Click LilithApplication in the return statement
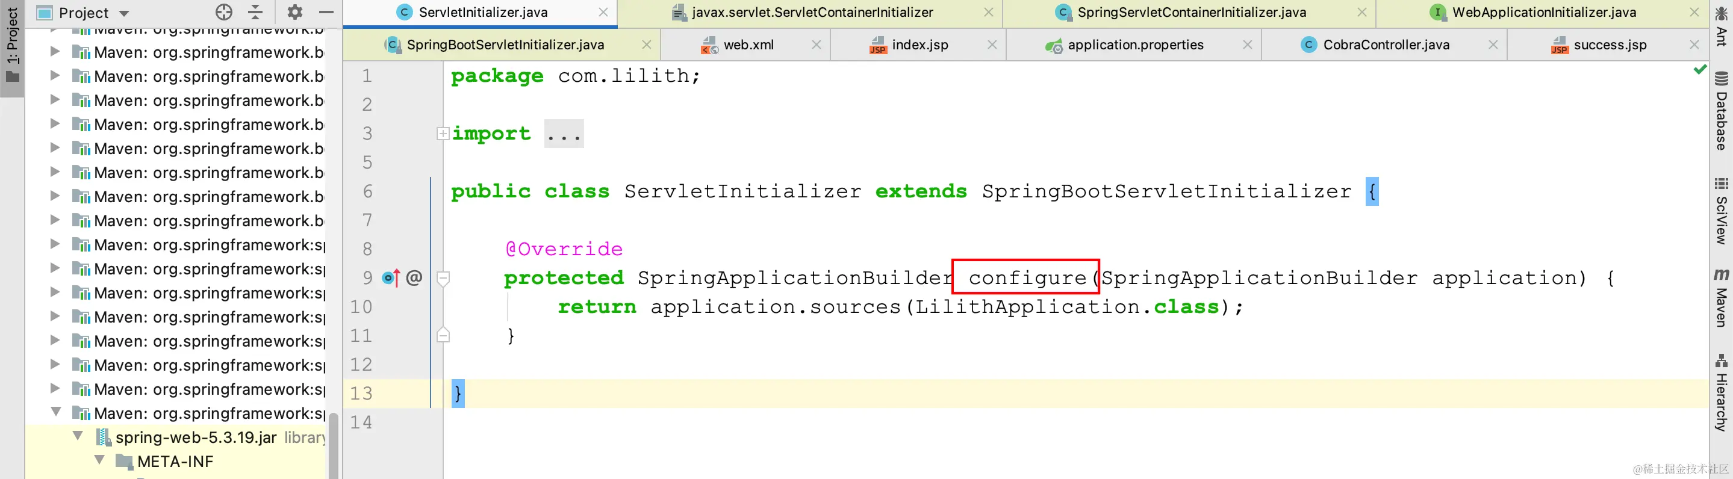The height and width of the screenshot is (479, 1733). tap(1027, 307)
